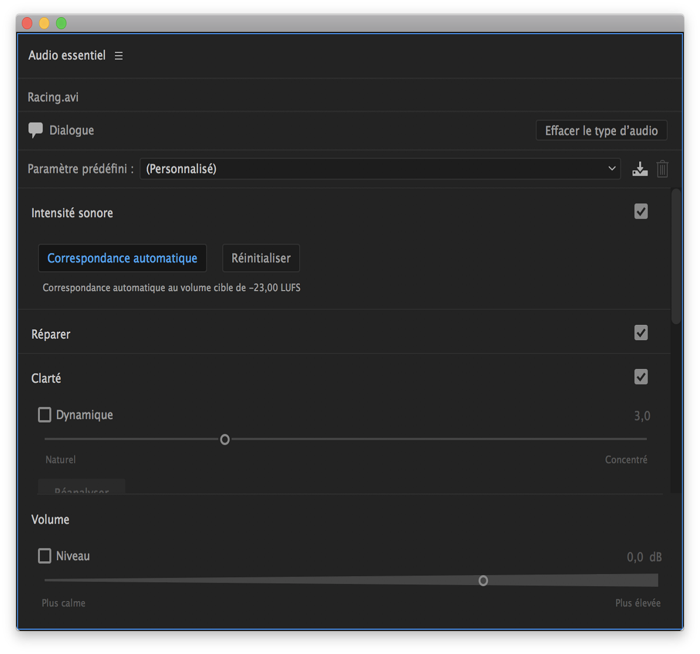The height and width of the screenshot is (654, 700).
Task: Click the Plus élevée label
Action: 638,603
